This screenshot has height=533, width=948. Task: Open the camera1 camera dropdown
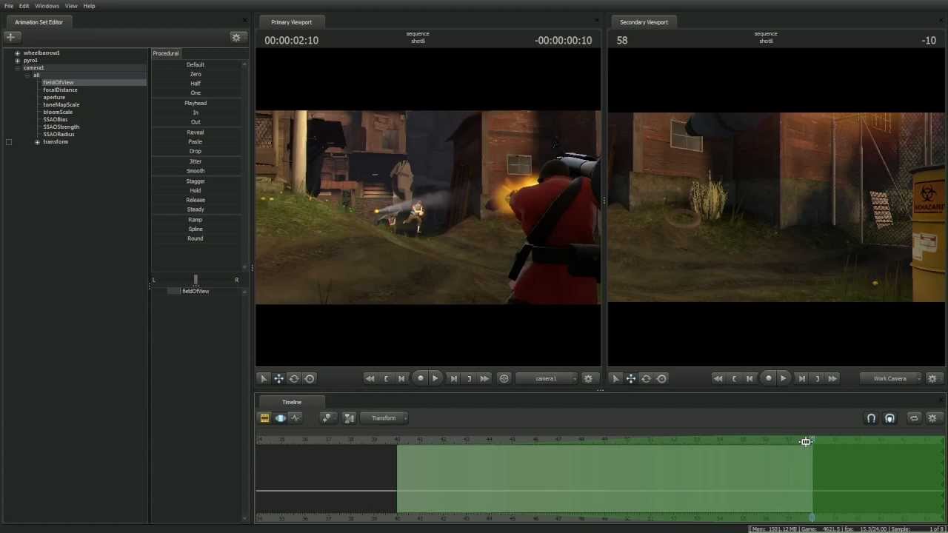pyautogui.click(x=546, y=378)
